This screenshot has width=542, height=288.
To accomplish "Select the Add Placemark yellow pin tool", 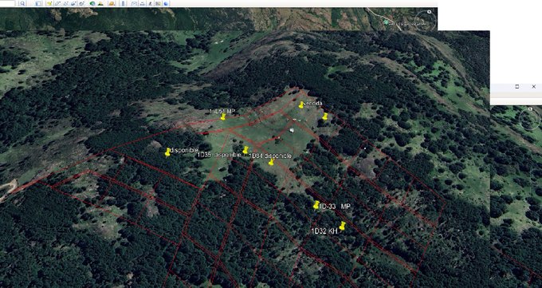I will click(49, 3).
